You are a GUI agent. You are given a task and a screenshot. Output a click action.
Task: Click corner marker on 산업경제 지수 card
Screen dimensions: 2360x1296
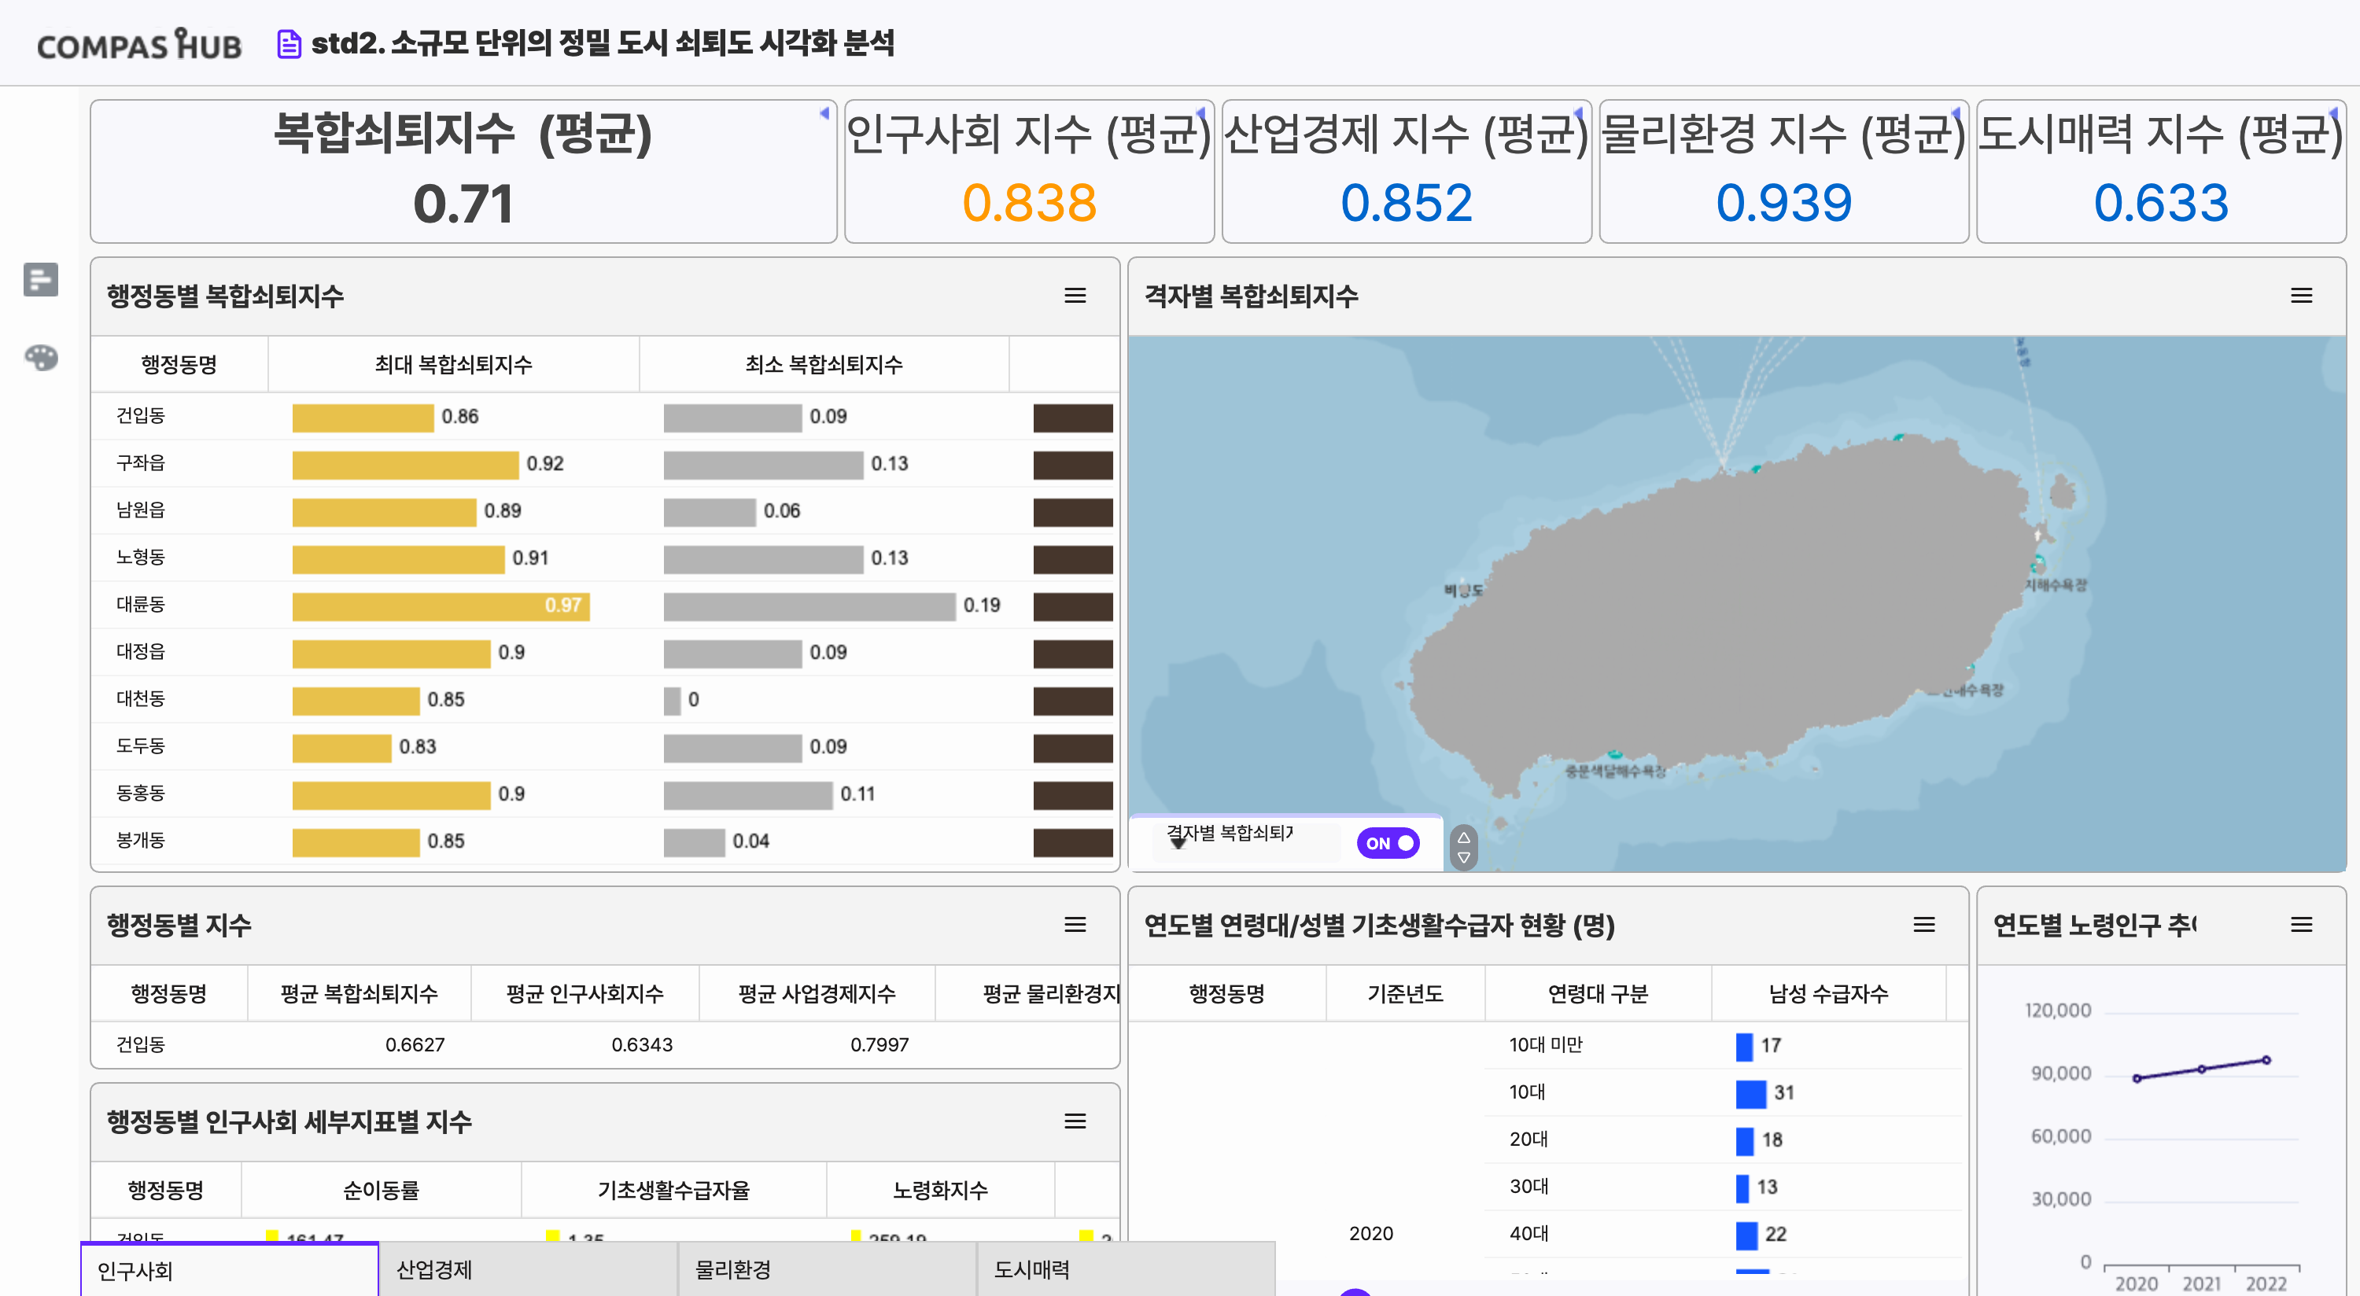[1579, 112]
